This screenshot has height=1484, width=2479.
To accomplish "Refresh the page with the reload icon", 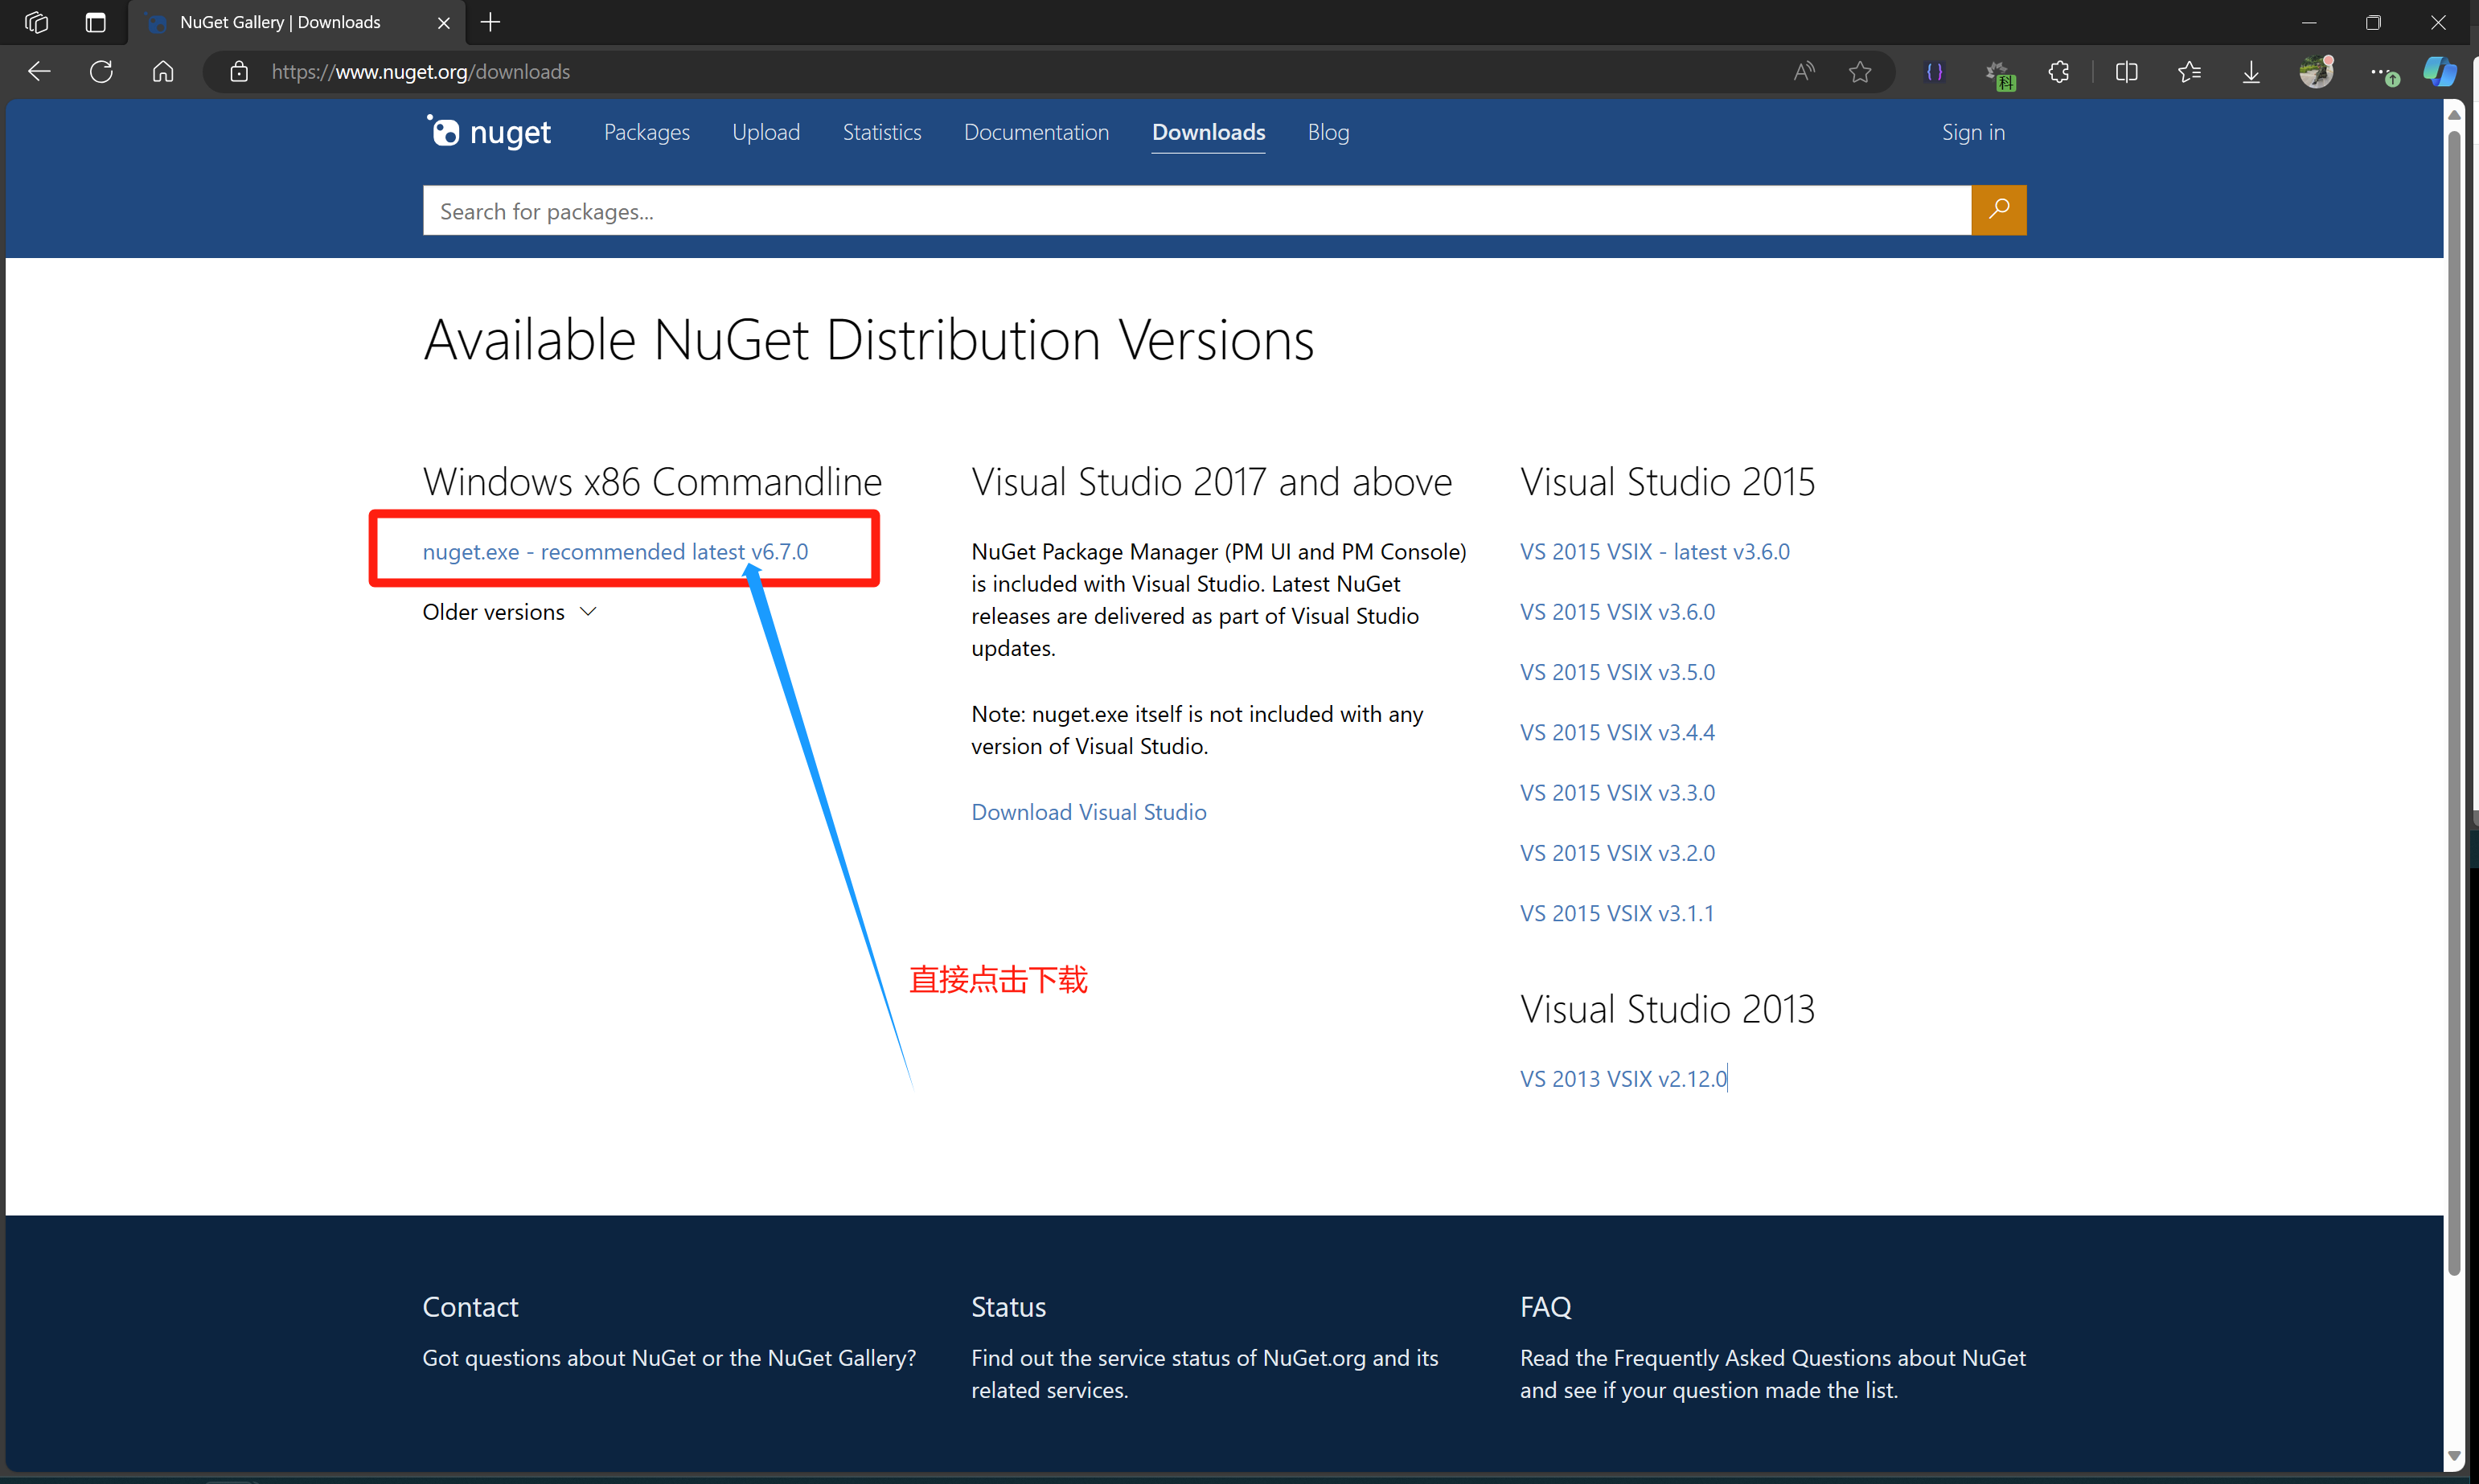I will 101,72.
